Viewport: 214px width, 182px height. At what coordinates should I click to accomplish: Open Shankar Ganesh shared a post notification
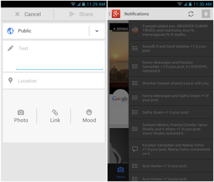(171, 83)
